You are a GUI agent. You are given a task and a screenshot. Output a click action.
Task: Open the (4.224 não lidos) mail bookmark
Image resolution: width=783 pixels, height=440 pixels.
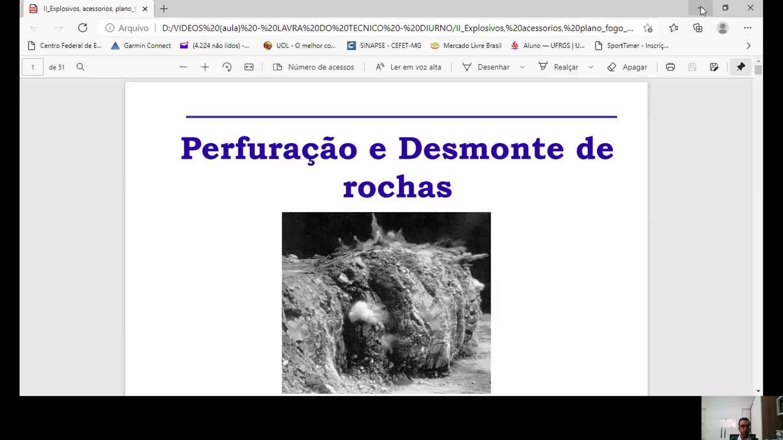click(215, 46)
